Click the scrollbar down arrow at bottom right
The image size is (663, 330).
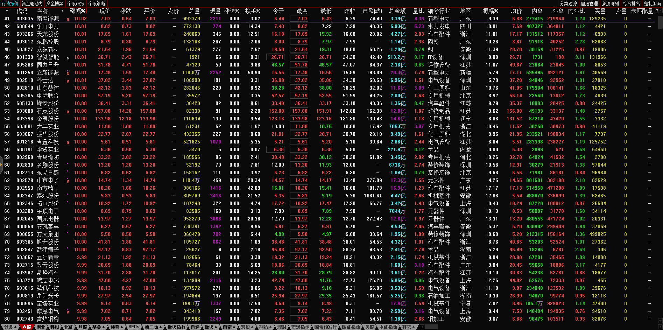point(660,321)
